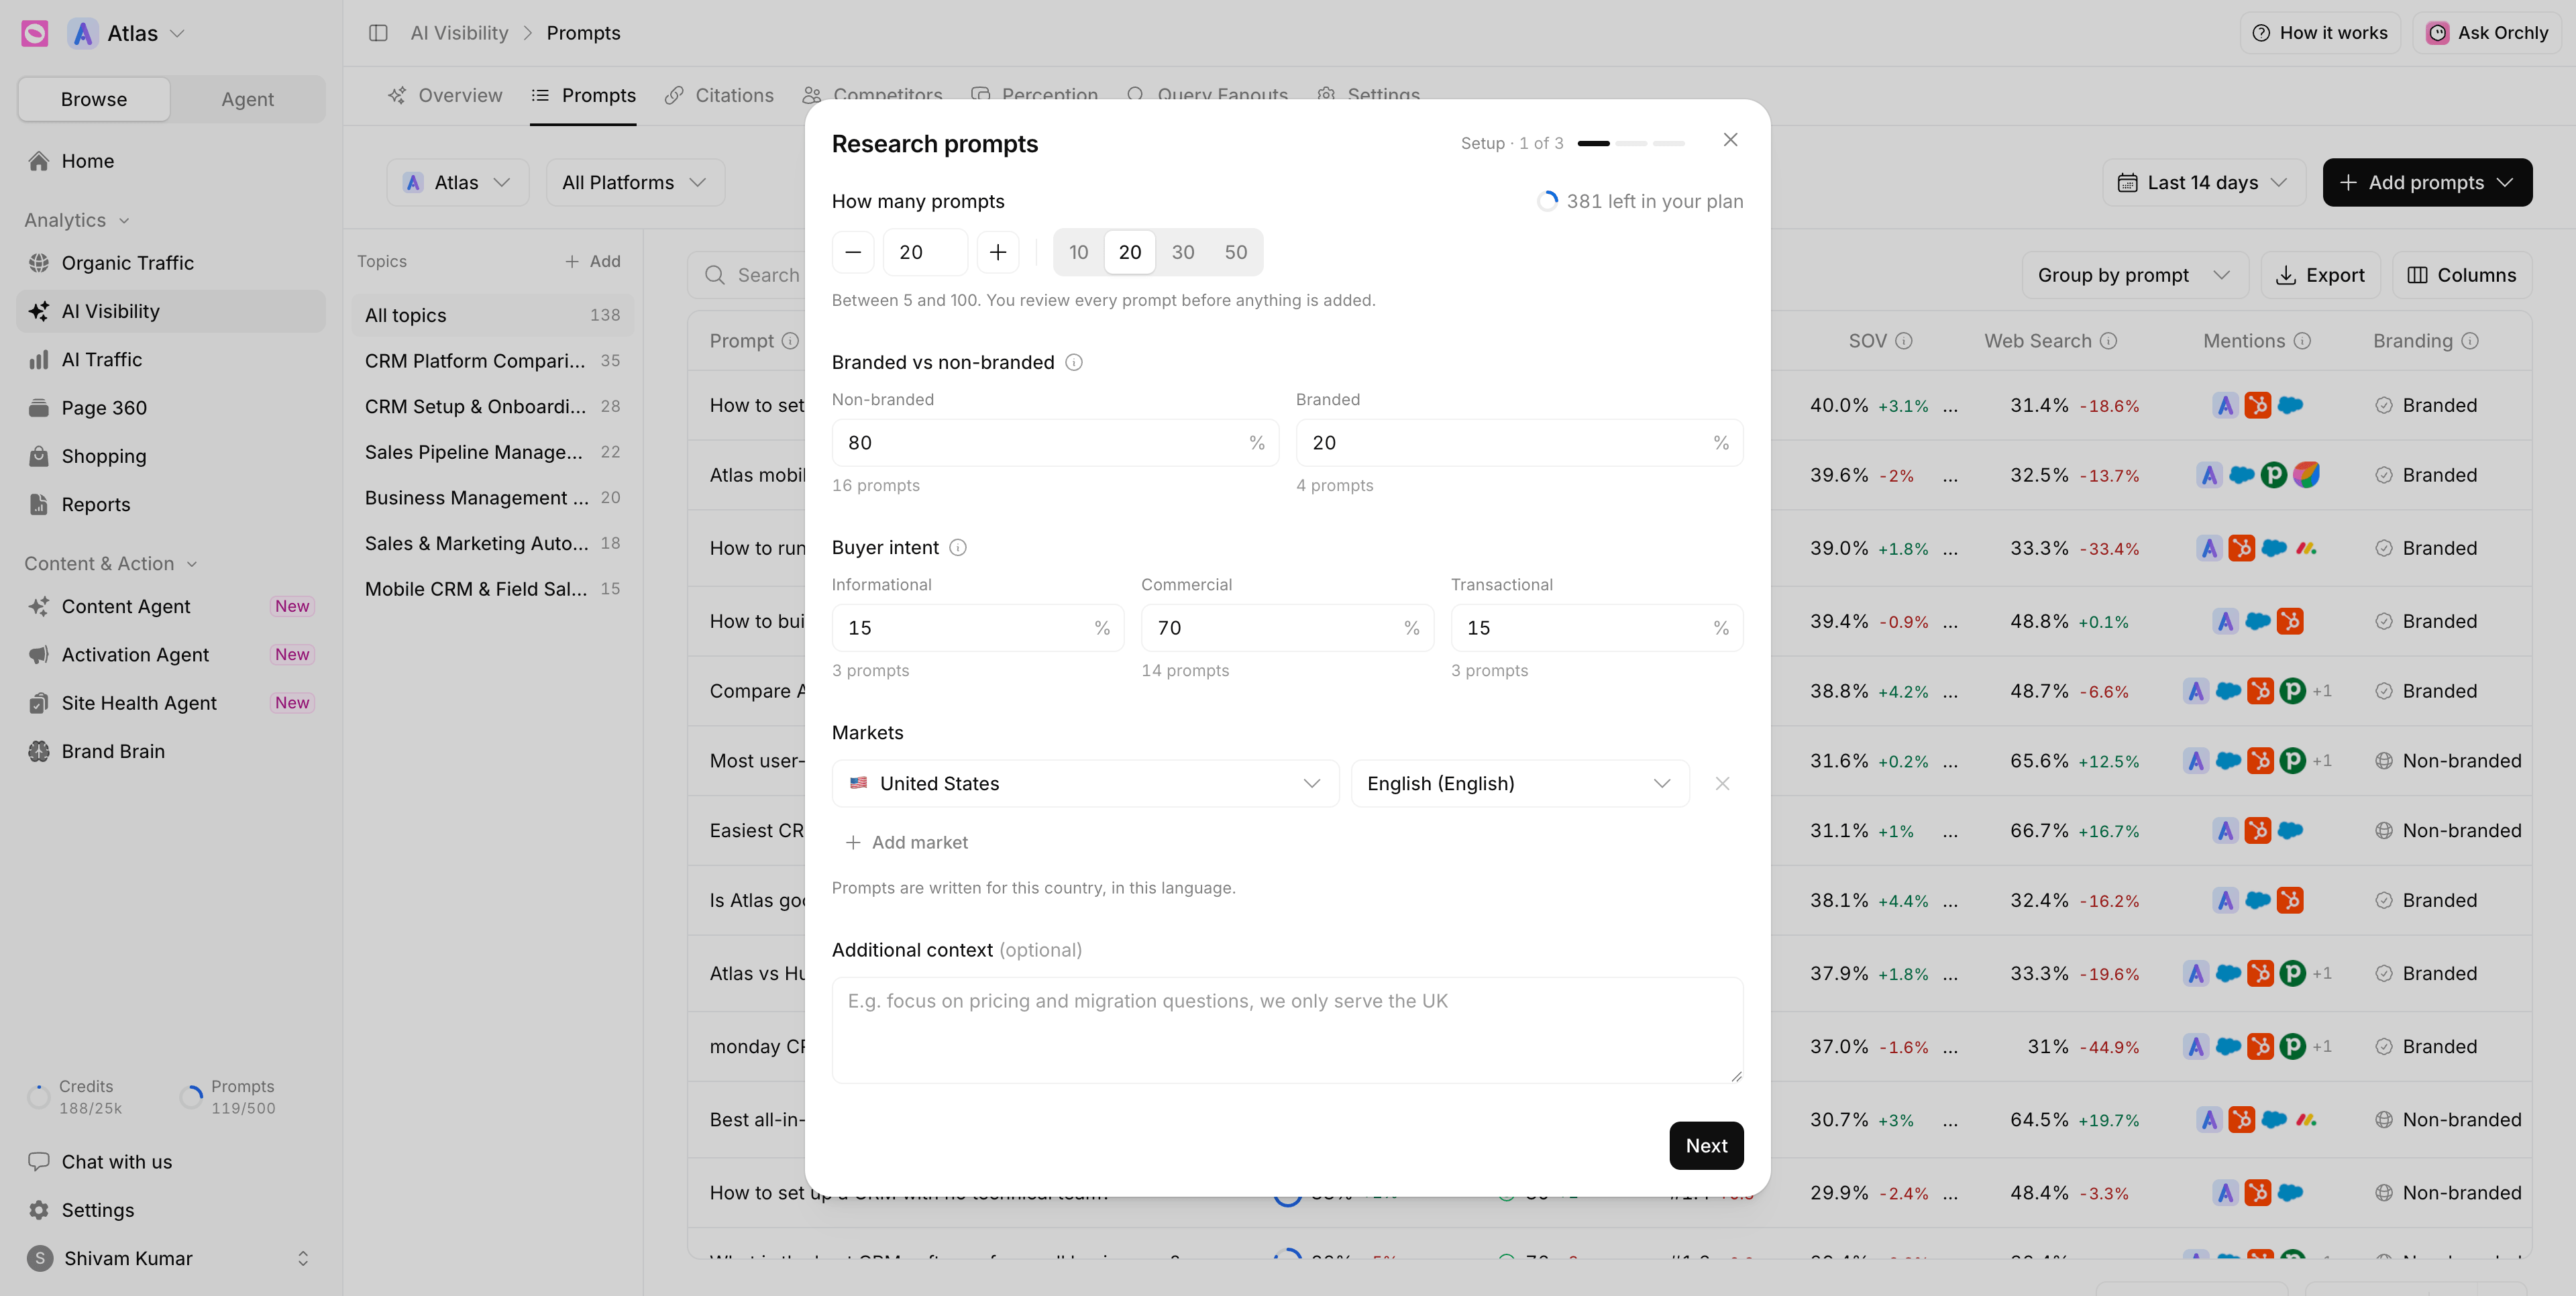The height and width of the screenshot is (1296, 2576).
Task: Click the minus button to decrease prompt count
Action: click(853, 252)
